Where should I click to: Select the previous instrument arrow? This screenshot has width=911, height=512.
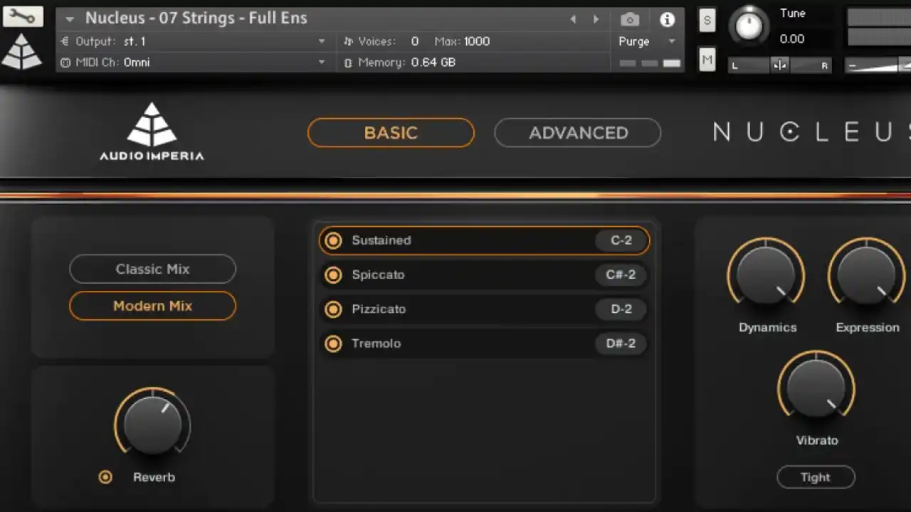574,20
